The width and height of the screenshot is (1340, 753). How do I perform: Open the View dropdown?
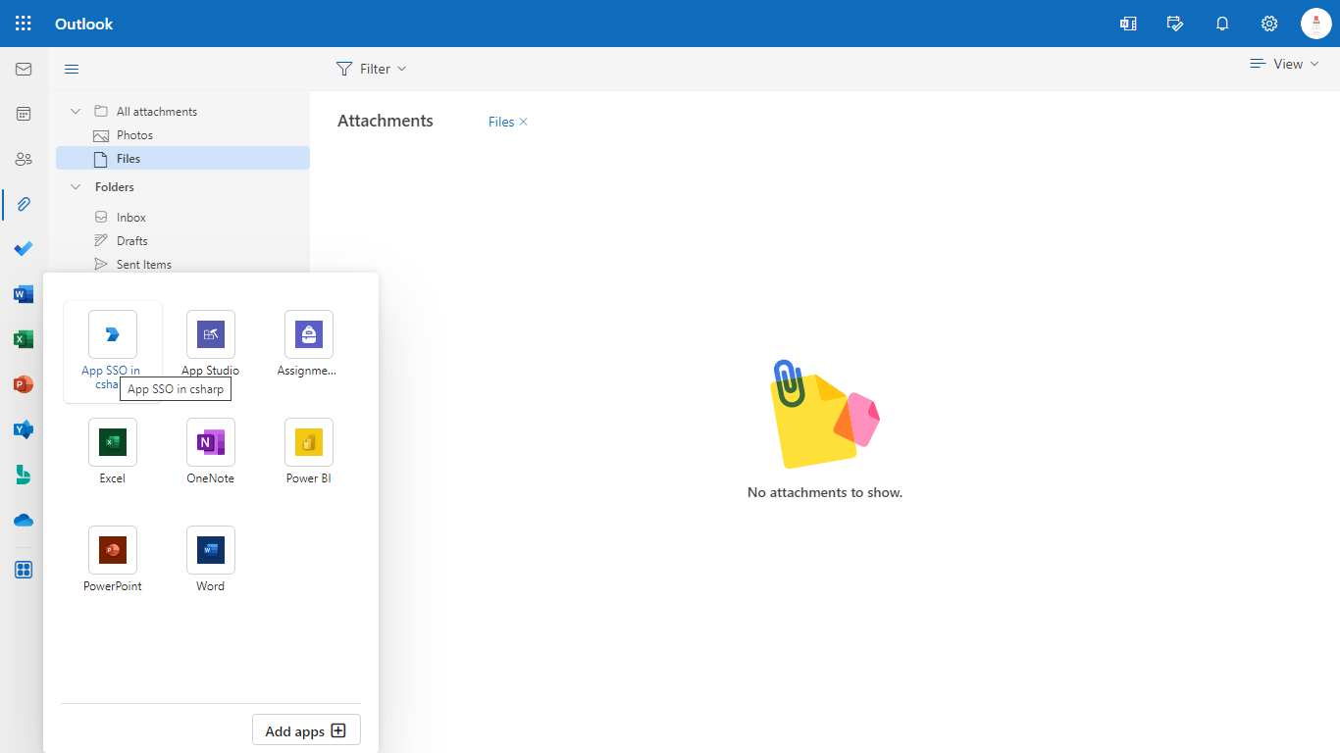point(1285,64)
